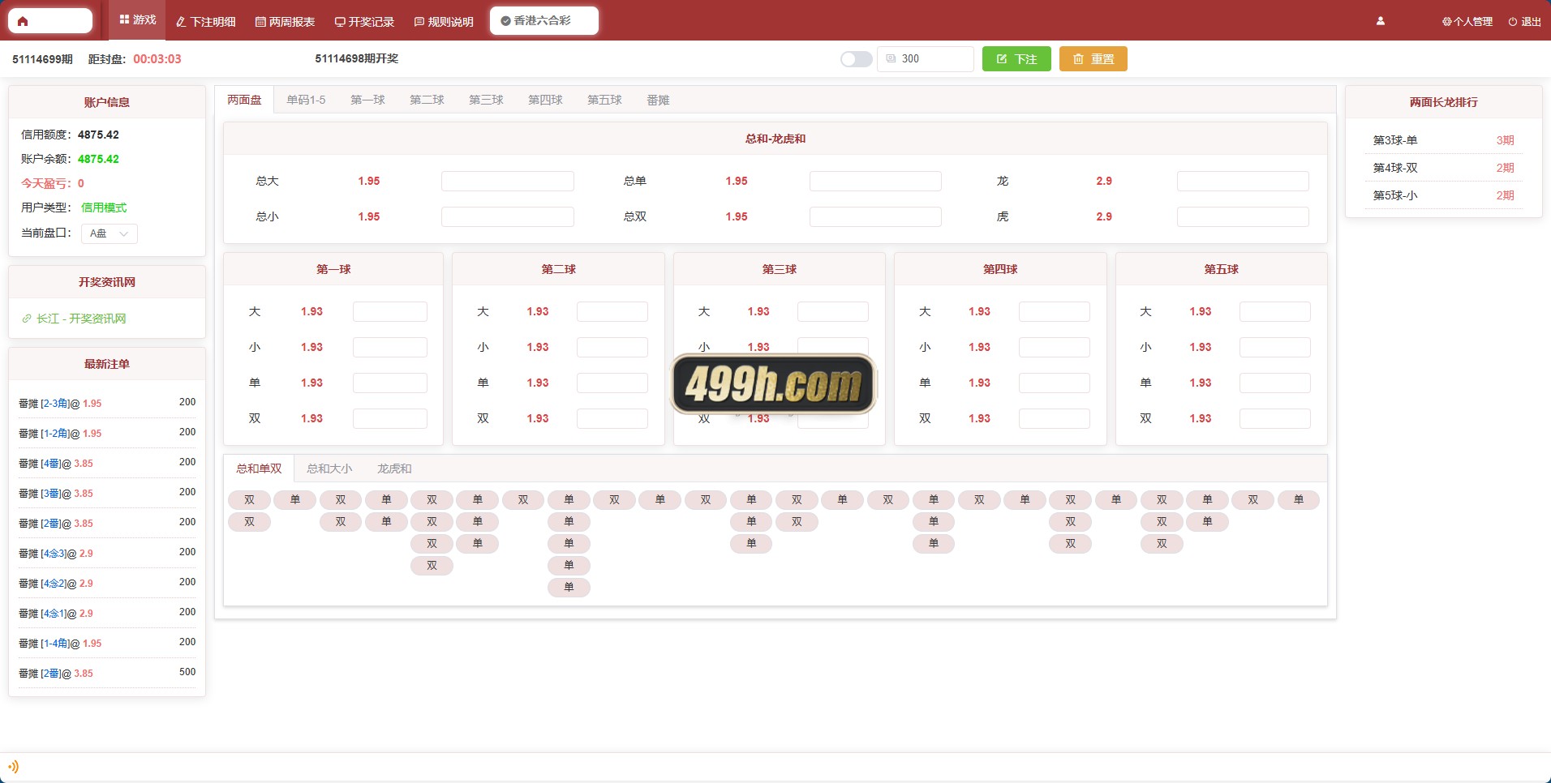
Task: Open 个人管理 settings
Action: 1467,22
